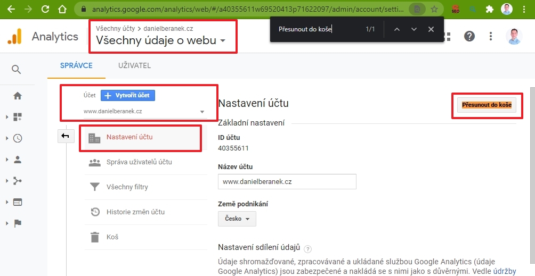
Task: Open the Česko country dropdown
Action: click(237, 219)
